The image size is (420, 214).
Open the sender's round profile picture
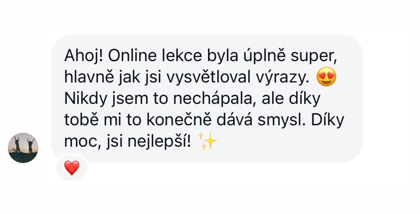click(23, 148)
